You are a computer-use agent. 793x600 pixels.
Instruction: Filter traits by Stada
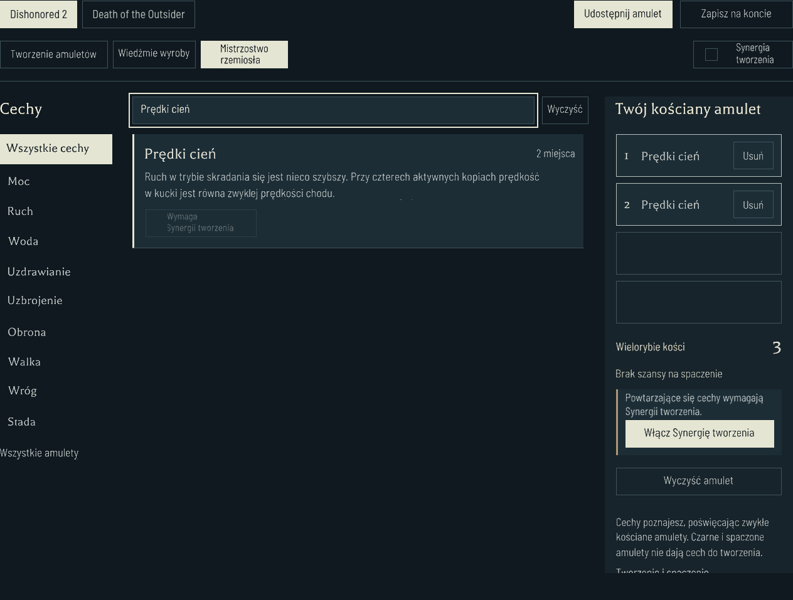tap(21, 422)
